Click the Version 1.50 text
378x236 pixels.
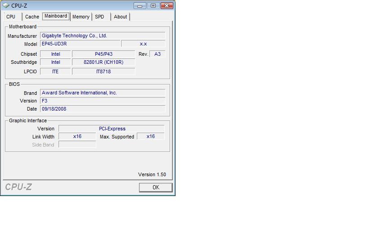152,174
